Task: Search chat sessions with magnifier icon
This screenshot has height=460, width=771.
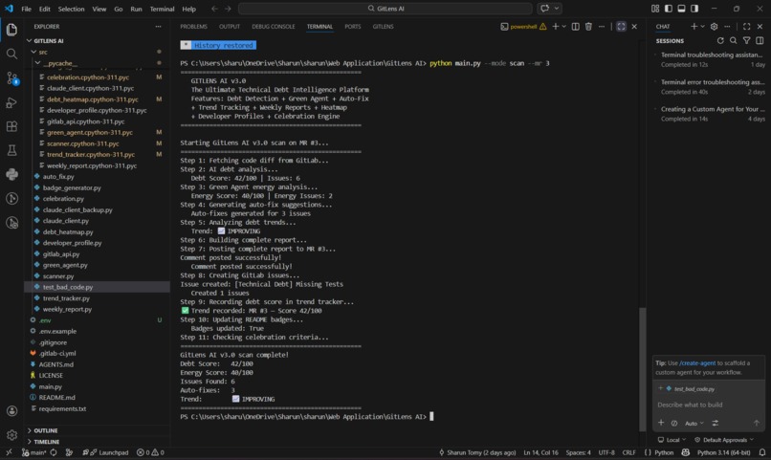Action: [733, 41]
